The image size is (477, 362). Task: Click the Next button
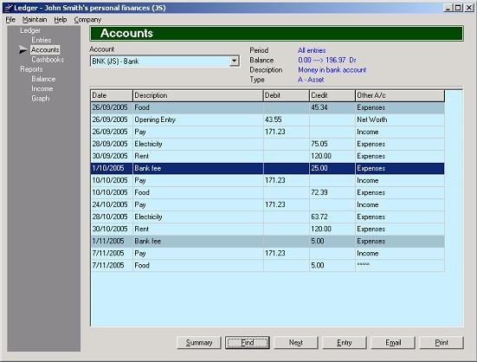click(x=296, y=343)
